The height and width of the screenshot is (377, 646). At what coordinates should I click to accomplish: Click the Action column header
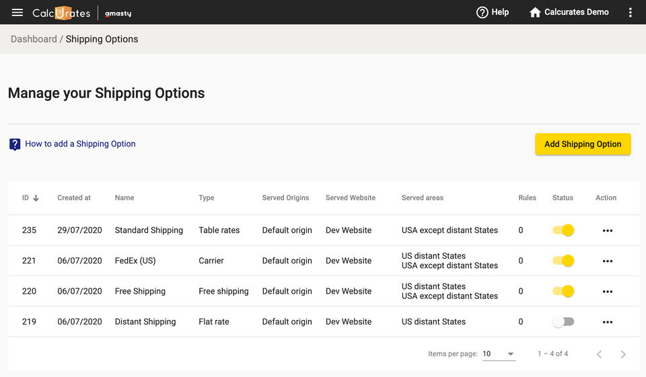point(606,198)
